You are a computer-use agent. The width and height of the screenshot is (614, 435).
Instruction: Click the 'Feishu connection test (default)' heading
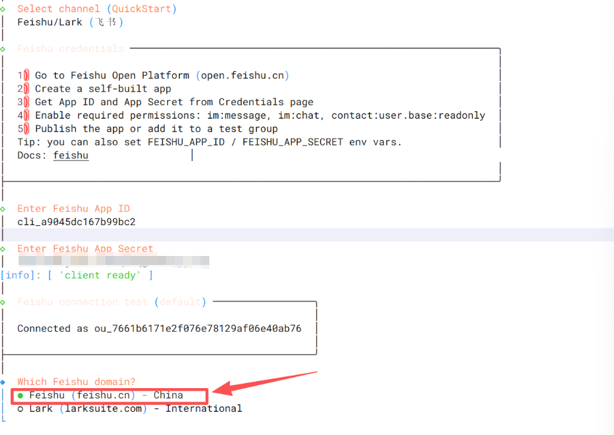pos(112,302)
